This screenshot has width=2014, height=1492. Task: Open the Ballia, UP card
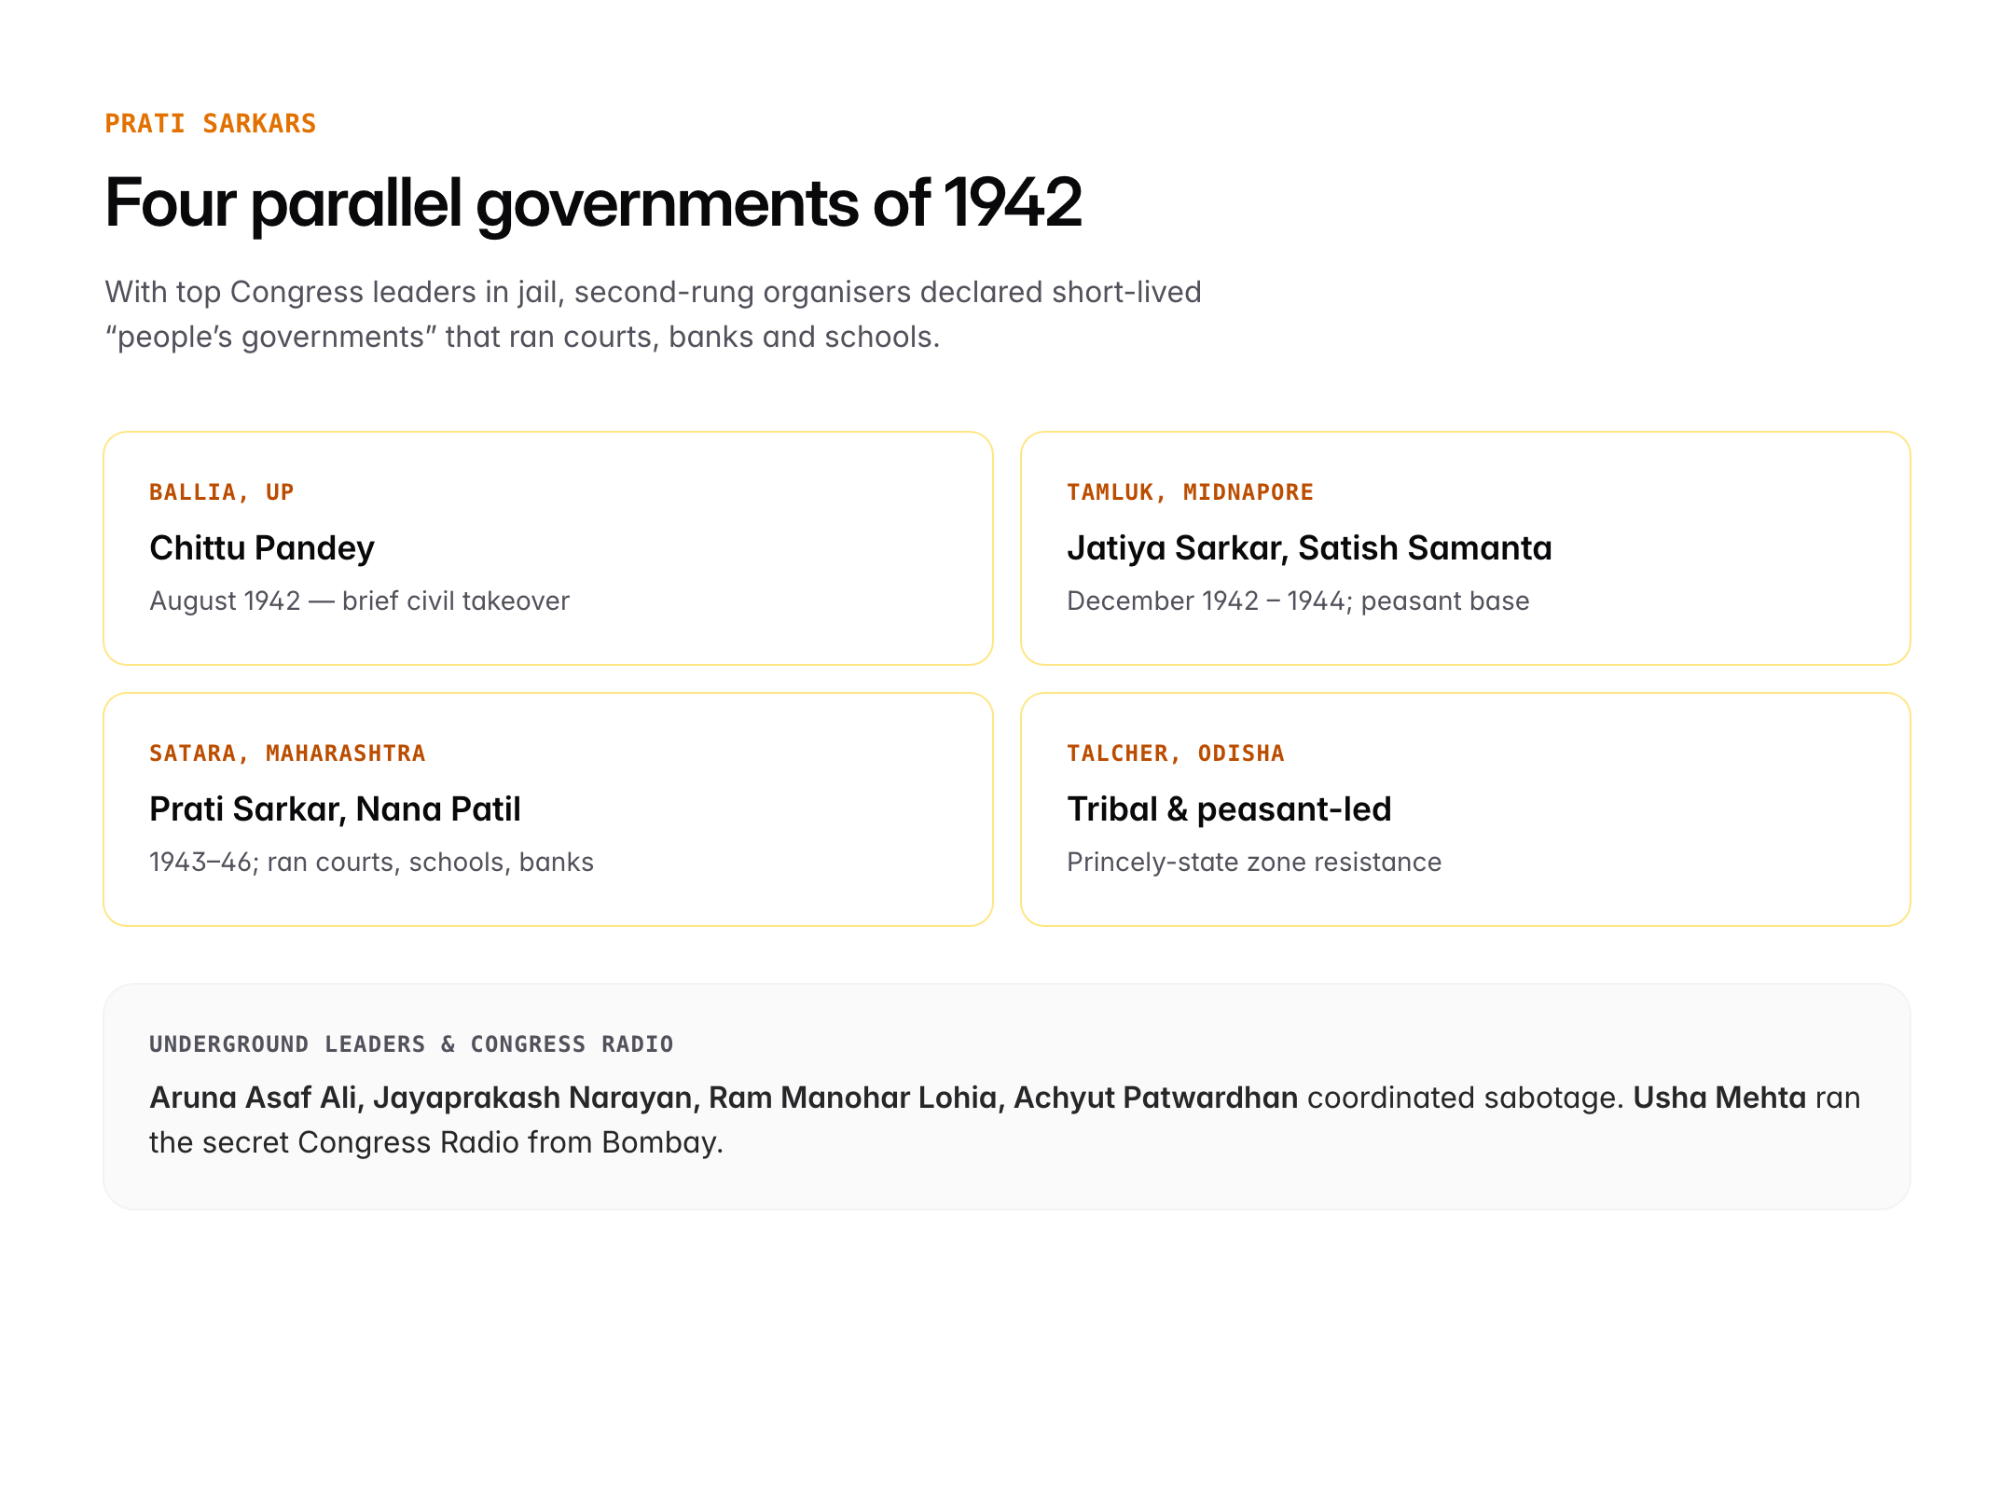[548, 548]
